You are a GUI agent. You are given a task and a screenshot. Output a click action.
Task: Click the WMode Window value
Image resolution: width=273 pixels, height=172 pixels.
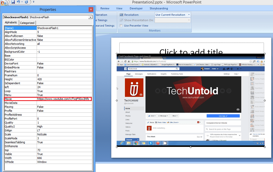point(64,162)
